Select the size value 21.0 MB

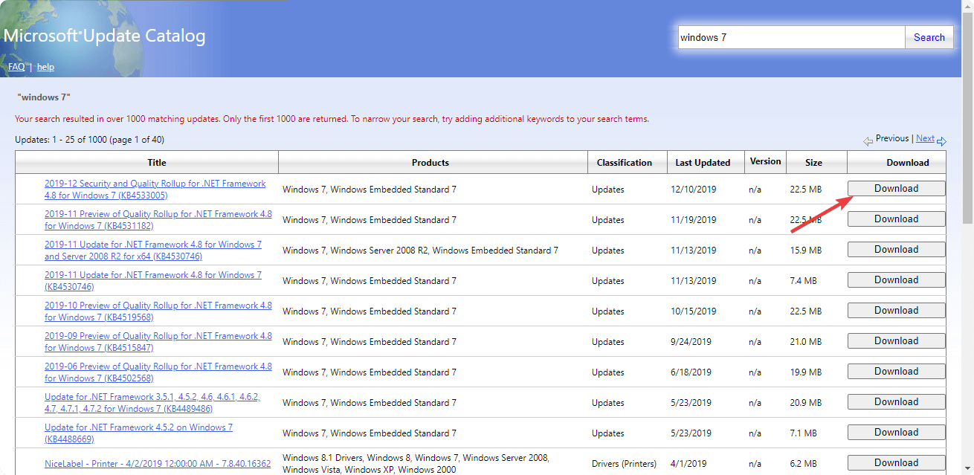806,342
